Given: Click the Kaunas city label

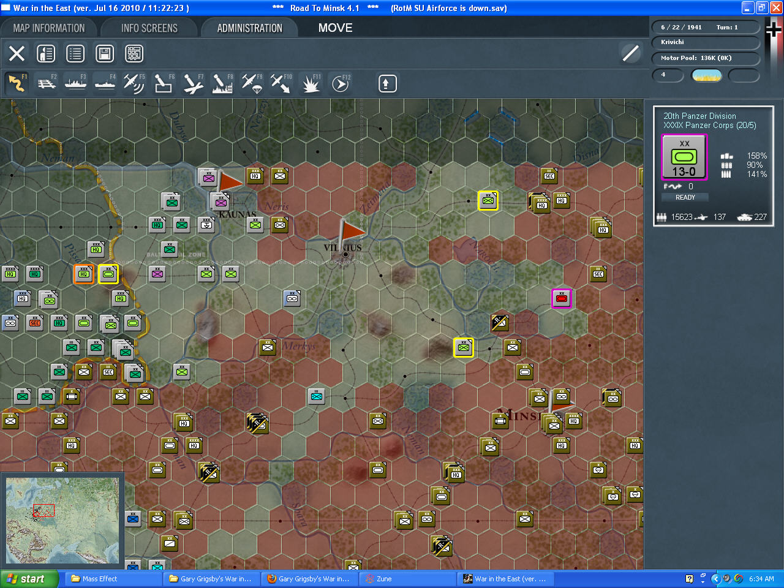Looking at the screenshot, I should point(237,214).
